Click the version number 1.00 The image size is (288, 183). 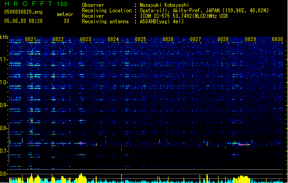[62, 4]
